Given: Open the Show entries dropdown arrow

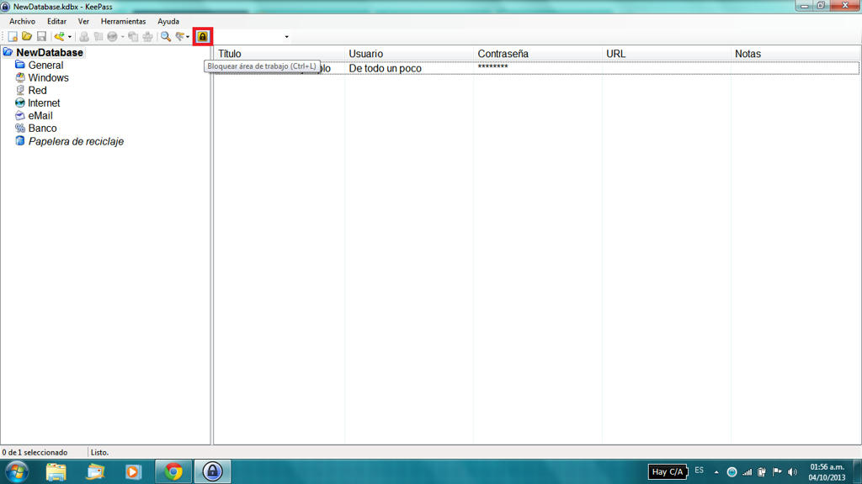Looking at the screenshot, I should 188,37.
